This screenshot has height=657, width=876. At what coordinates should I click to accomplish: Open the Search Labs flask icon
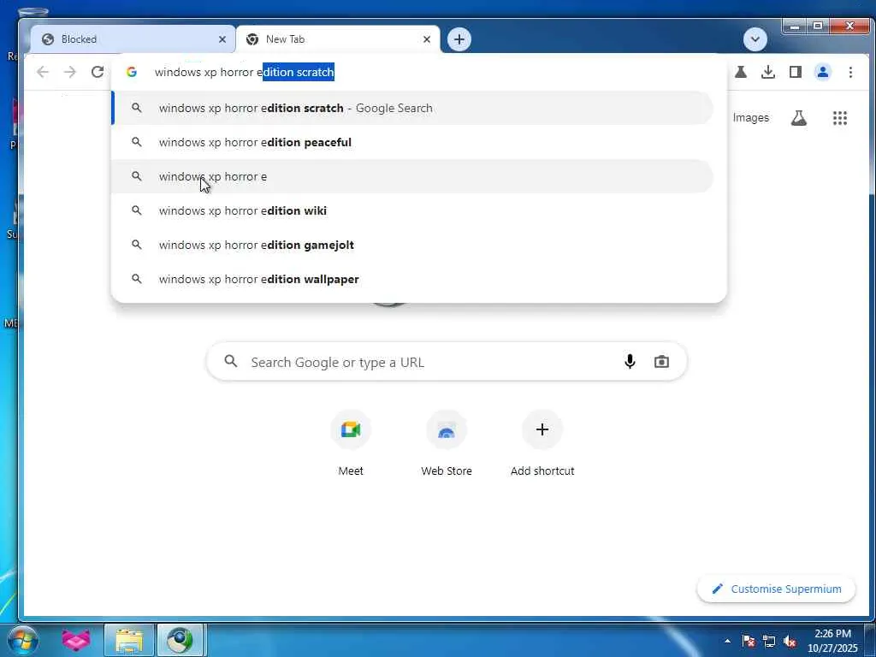[798, 118]
